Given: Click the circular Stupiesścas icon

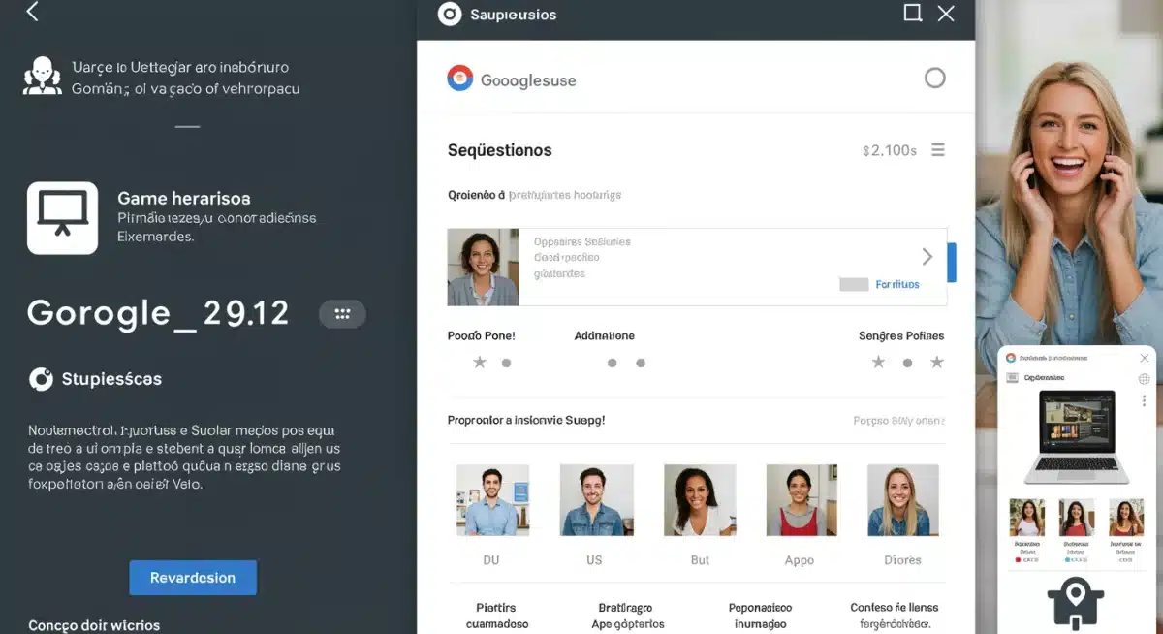Looking at the screenshot, I should 41,379.
